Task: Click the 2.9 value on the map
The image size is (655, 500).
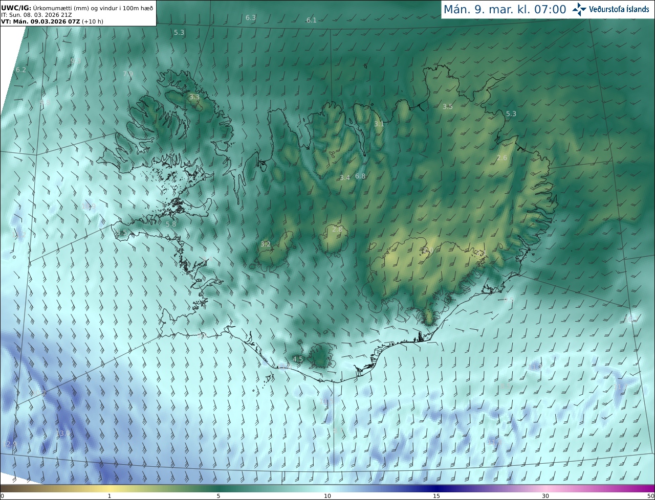Action: (x=12, y=444)
